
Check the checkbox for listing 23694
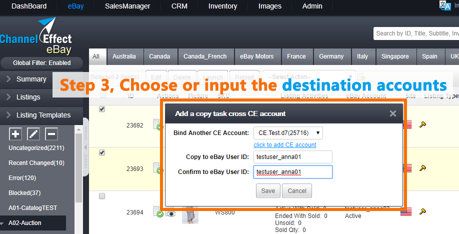coord(102,196)
